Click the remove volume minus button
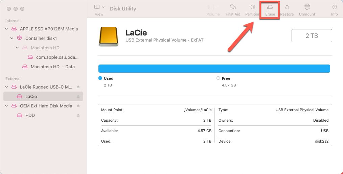This screenshot has width=343, height=174. tap(218, 7)
